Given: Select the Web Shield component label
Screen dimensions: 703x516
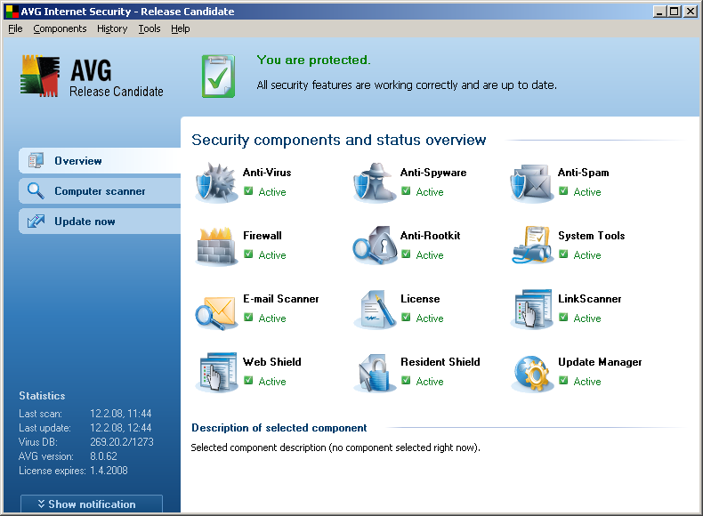Looking at the screenshot, I should click(x=271, y=362).
